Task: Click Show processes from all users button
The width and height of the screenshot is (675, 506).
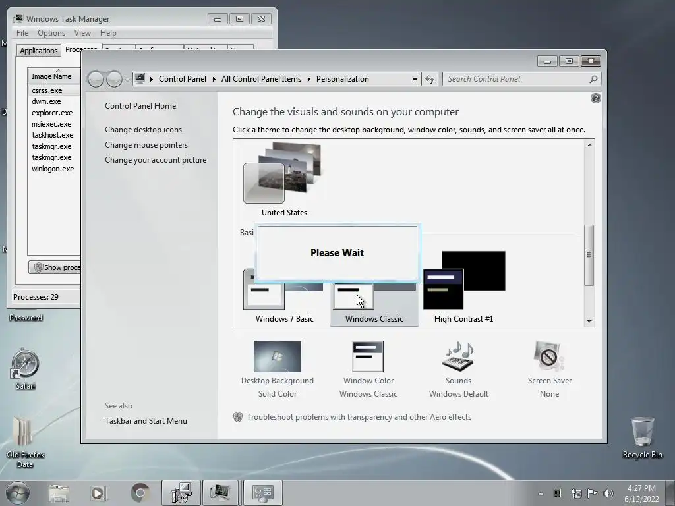Action: [x=55, y=267]
